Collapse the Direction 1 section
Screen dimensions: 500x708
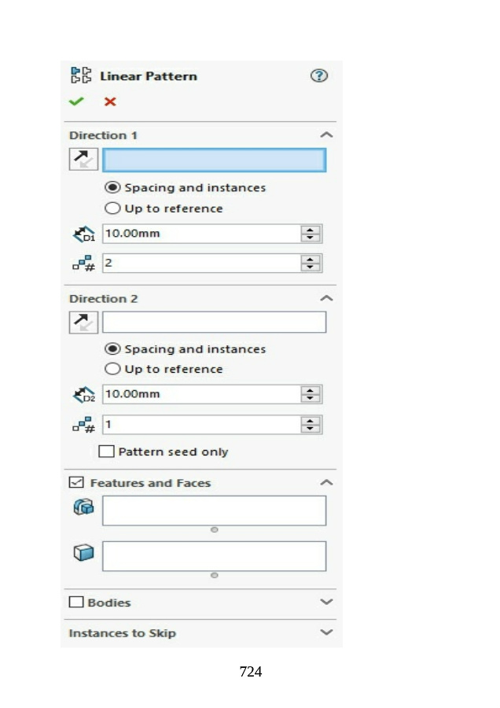[x=327, y=135]
